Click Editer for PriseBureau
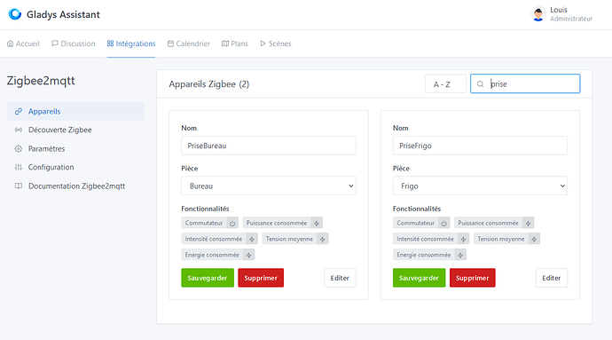The image size is (612, 340). (340, 278)
